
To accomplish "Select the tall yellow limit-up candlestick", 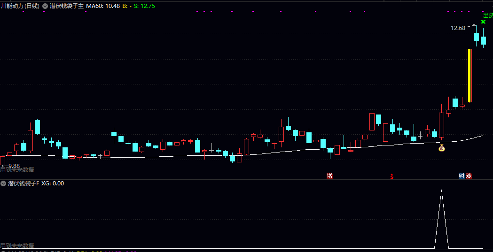I will [x=469, y=76].
